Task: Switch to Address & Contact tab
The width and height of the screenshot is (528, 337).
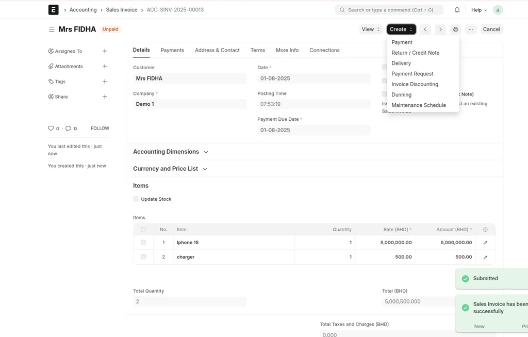Action: click(217, 50)
